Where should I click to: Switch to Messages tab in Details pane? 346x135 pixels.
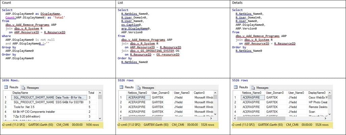(260, 88)
